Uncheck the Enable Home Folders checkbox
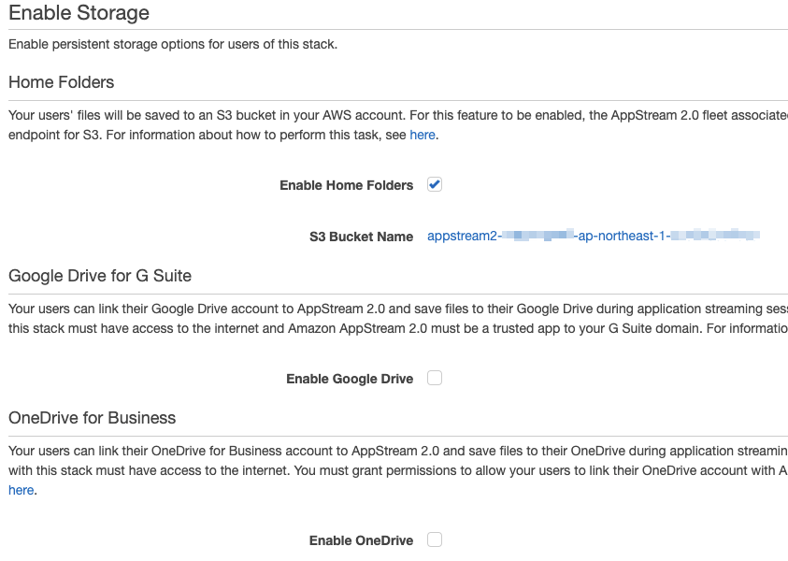Viewport: 788px width, 561px height. pyautogui.click(x=435, y=184)
